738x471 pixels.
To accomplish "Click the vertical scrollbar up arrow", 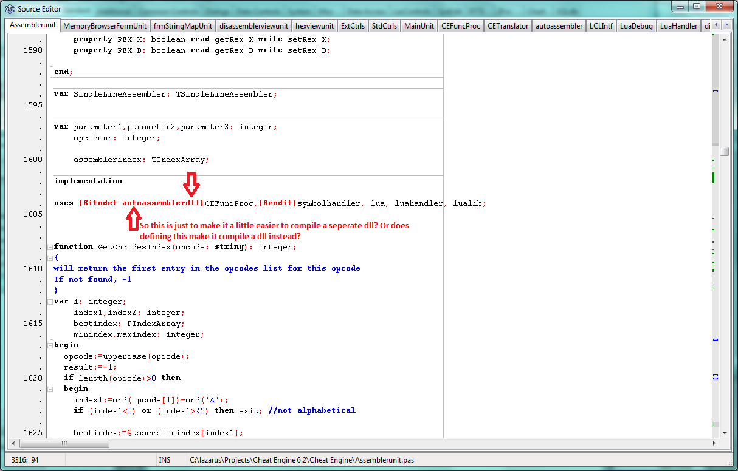I will [x=724, y=39].
